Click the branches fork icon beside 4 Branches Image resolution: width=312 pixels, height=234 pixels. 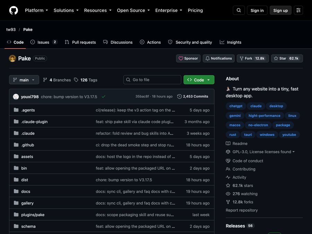coord(45,80)
